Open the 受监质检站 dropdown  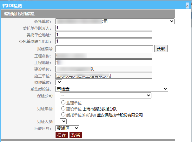pos(112,89)
